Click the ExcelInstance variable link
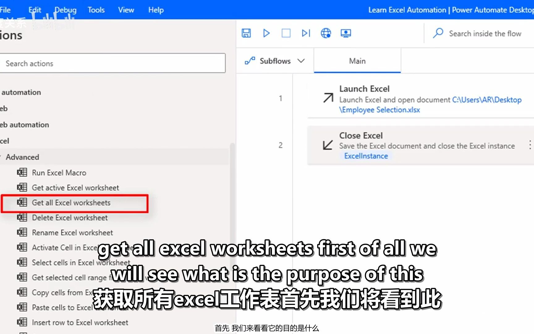The image size is (534, 334). 366,156
